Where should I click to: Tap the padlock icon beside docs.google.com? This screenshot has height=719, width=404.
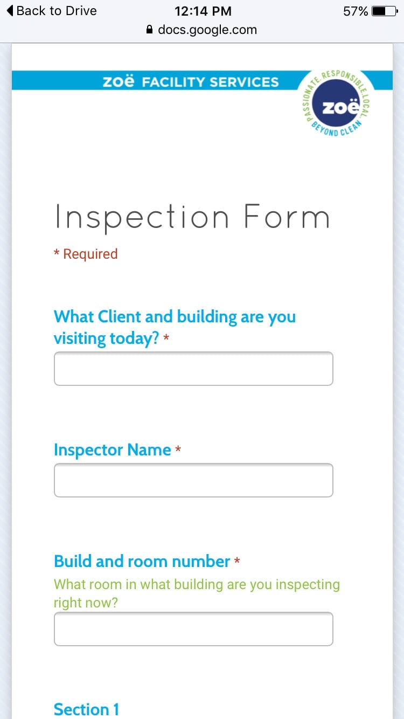149,30
